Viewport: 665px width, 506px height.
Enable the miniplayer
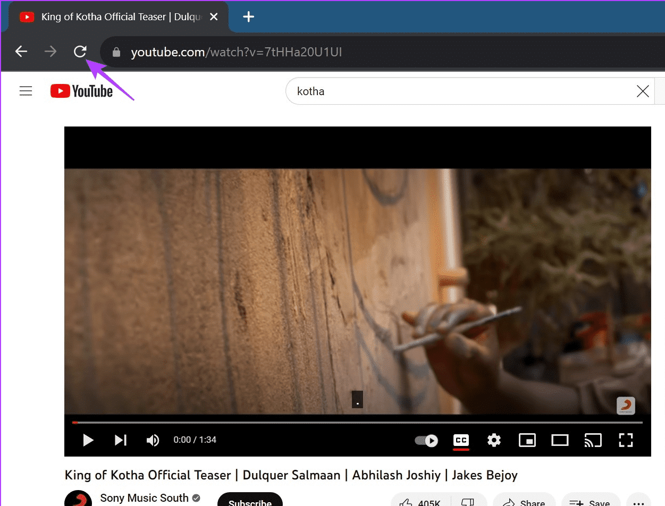point(527,440)
